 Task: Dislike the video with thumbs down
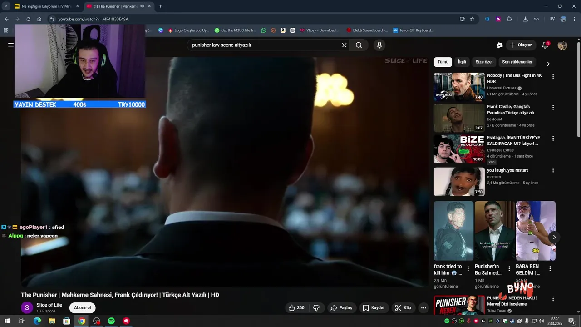coord(316,308)
